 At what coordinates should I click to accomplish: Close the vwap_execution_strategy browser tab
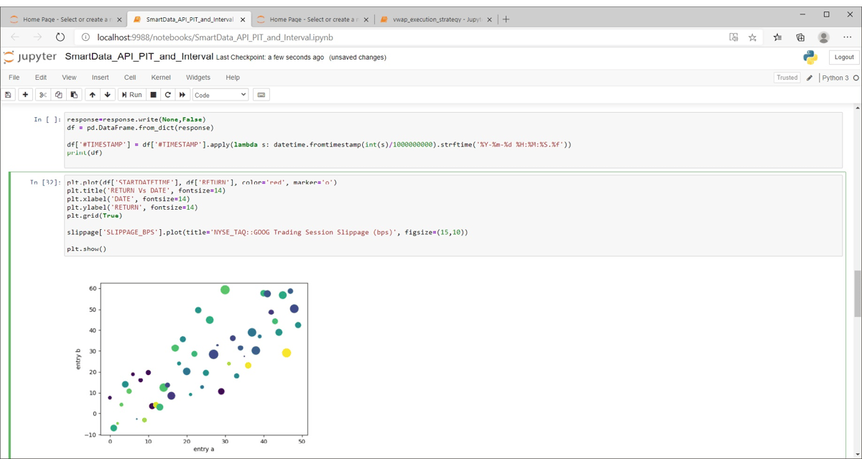point(488,19)
